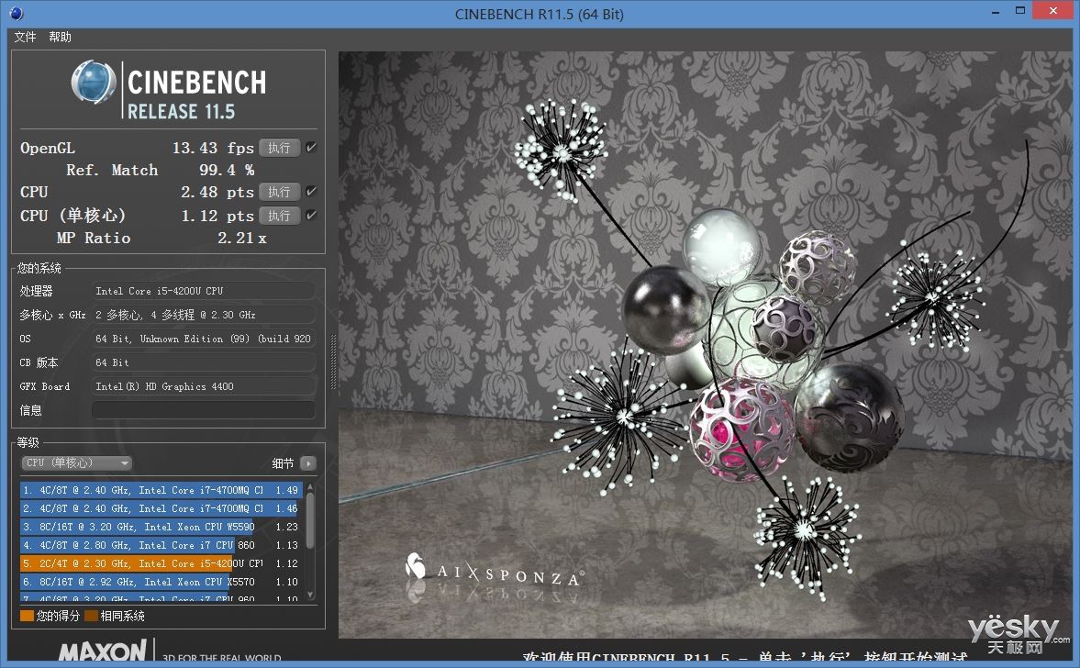Screen dimensions: 1080x668
Task: Open the 文件 menu
Action: (25, 38)
